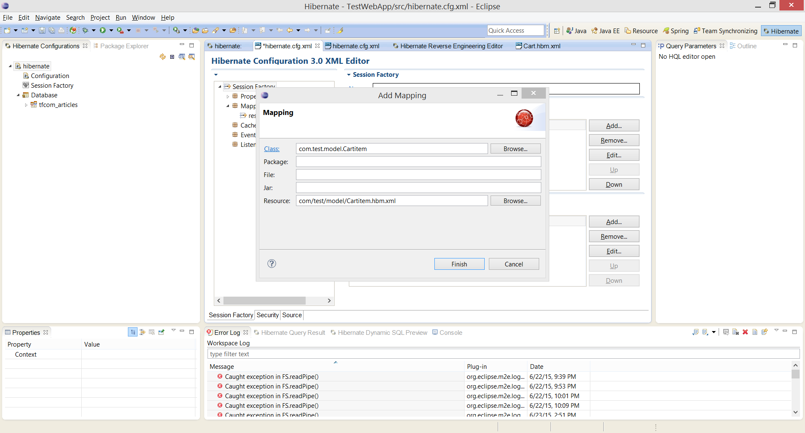Click the Pin to Selection icon in Properties view
Viewport: 805px width, 433px height.
161,332
